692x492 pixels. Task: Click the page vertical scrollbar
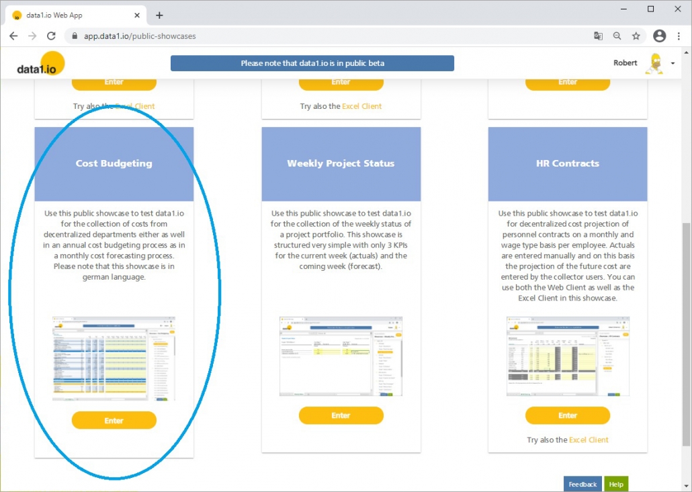pos(687,333)
